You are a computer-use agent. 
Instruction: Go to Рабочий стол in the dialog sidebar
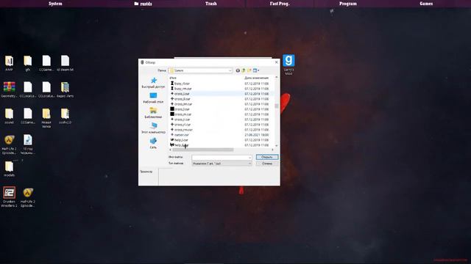(x=153, y=98)
